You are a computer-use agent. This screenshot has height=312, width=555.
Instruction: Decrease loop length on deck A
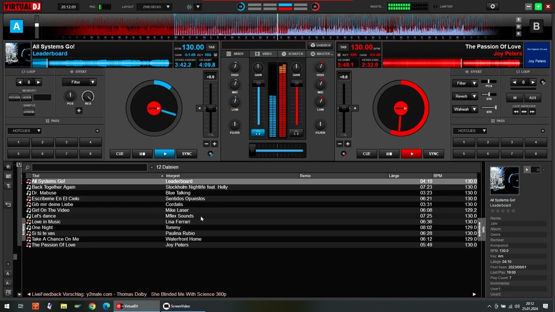(x=20, y=82)
